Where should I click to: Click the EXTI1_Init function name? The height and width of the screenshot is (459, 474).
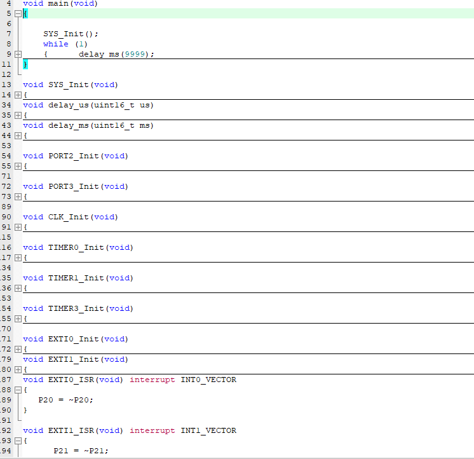[74, 360]
